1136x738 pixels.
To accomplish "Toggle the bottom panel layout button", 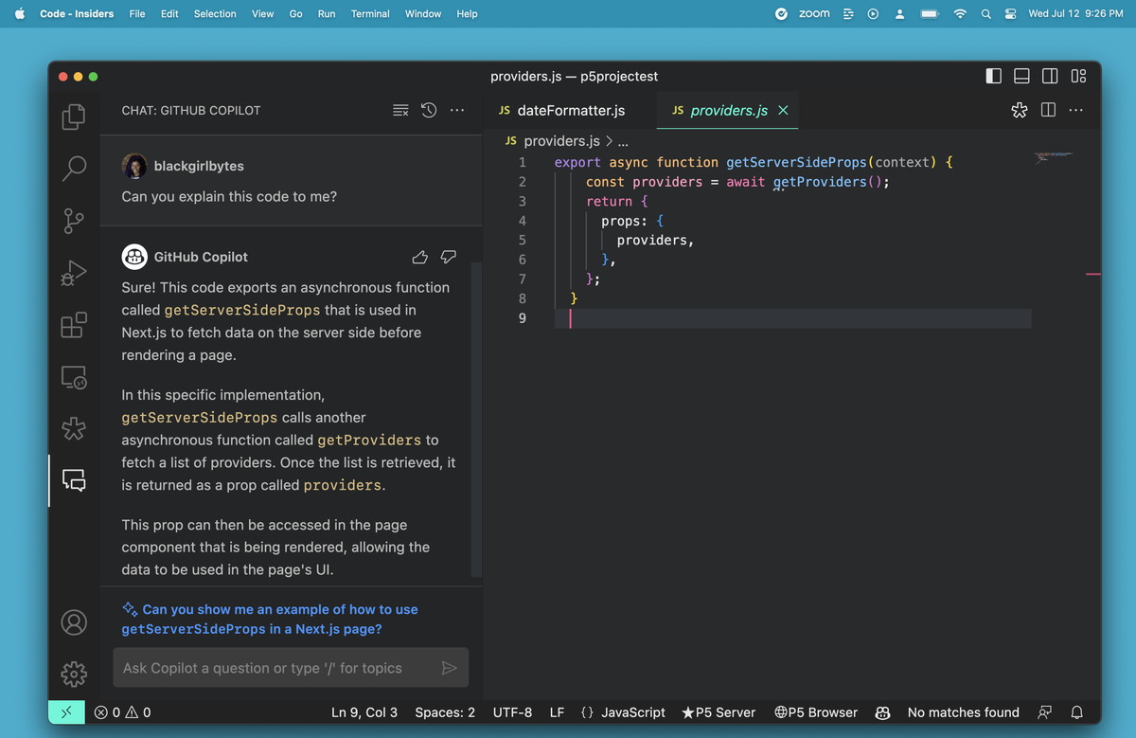I will tap(1021, 77).
